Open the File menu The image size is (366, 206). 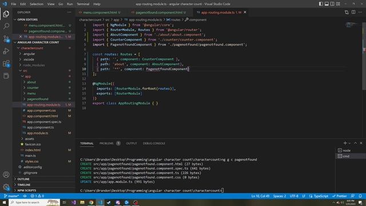[x=14, y=4]
